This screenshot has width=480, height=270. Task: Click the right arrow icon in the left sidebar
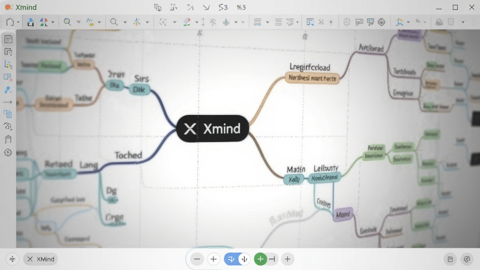pyautogui.click(x=7, y=102)
